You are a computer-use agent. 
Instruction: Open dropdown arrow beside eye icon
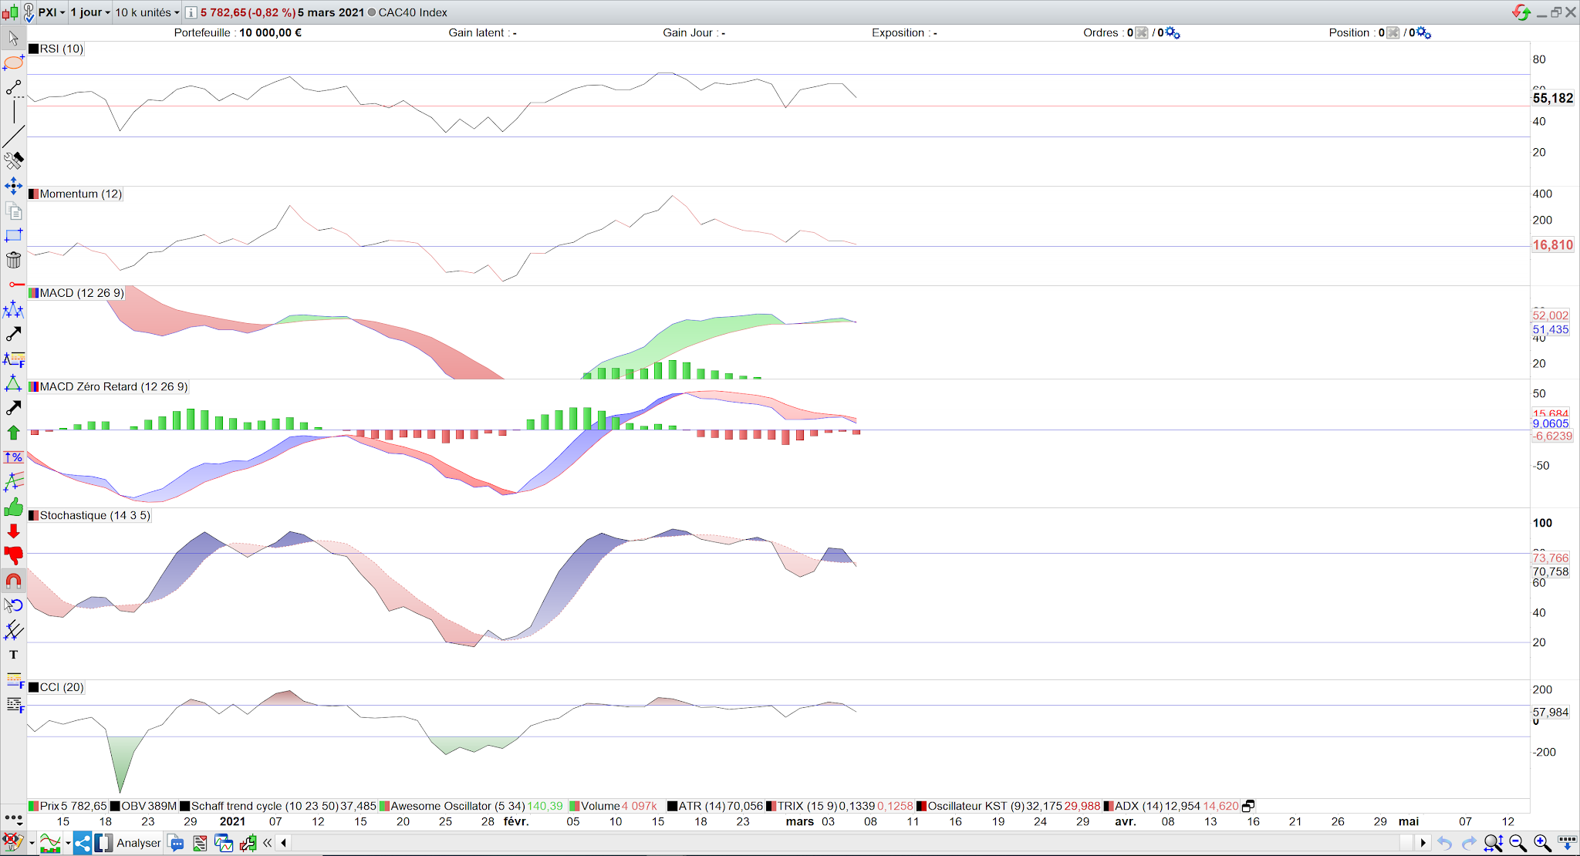click(x=32, y=843)
